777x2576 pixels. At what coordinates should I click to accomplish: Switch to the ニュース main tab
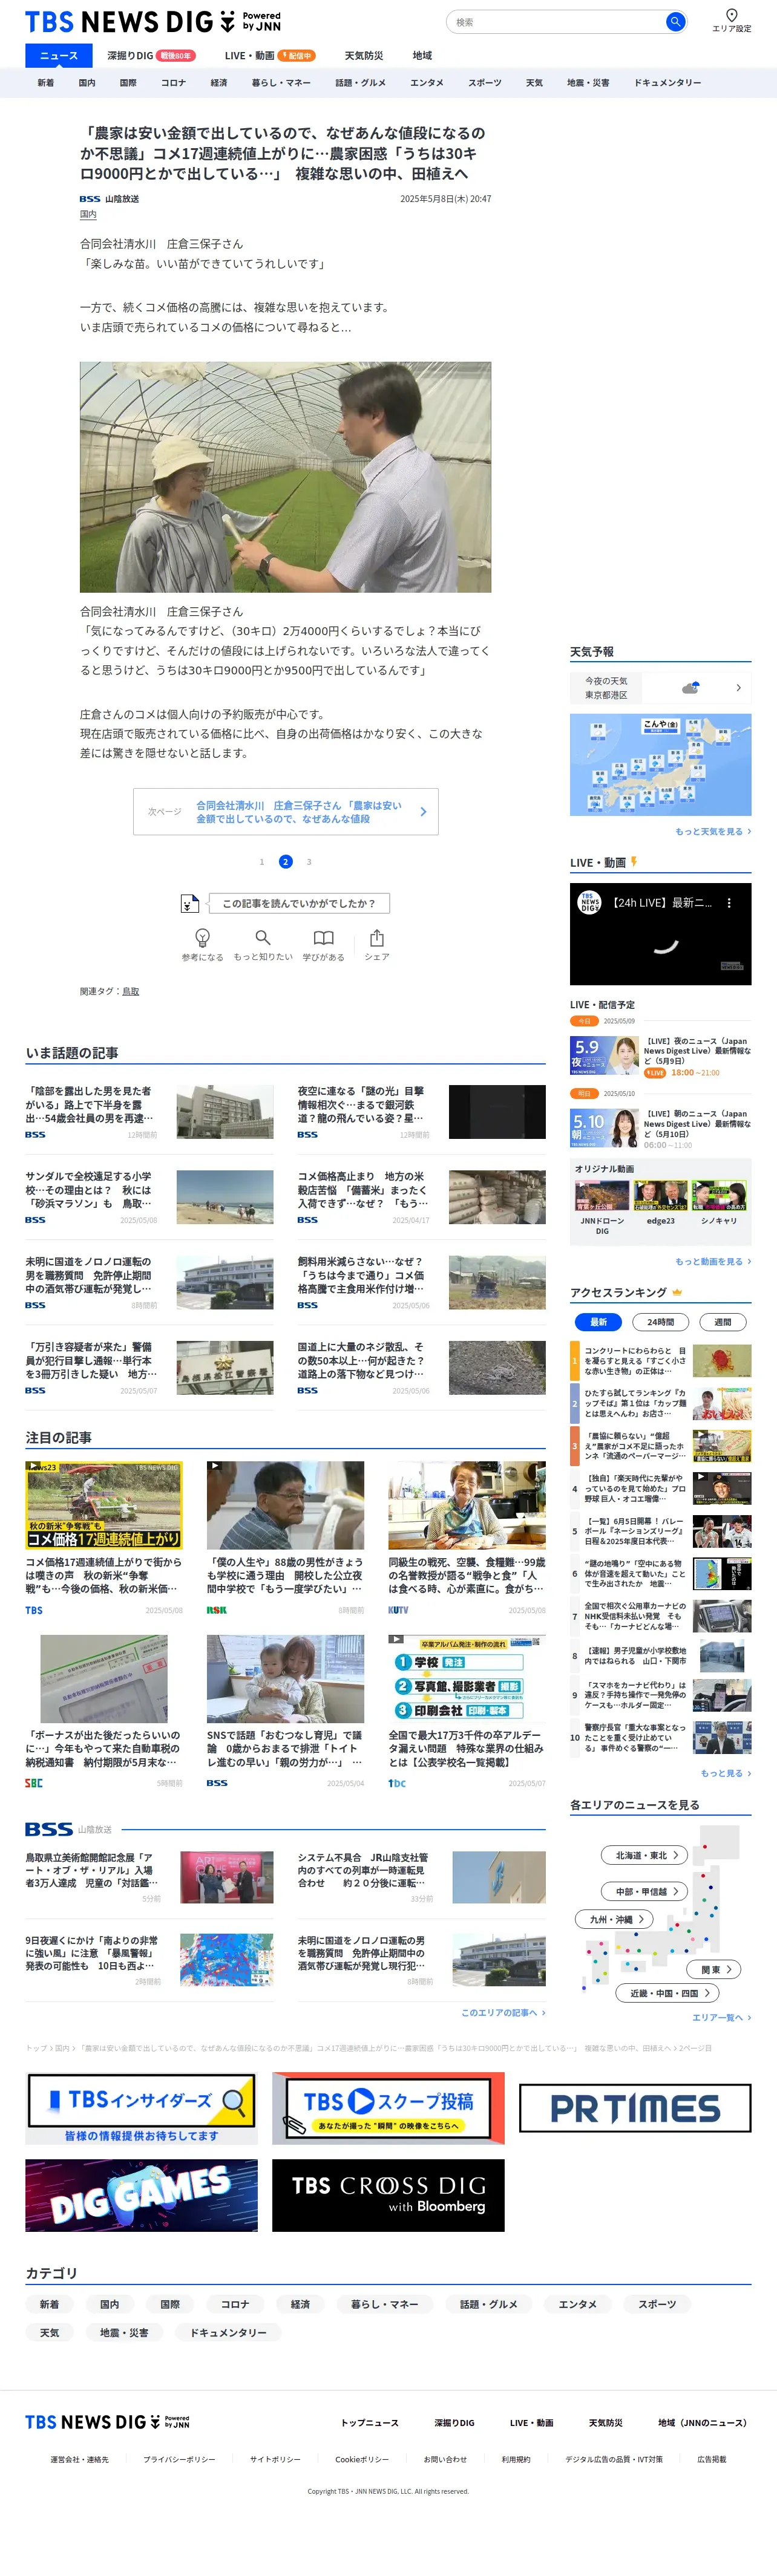59,56
